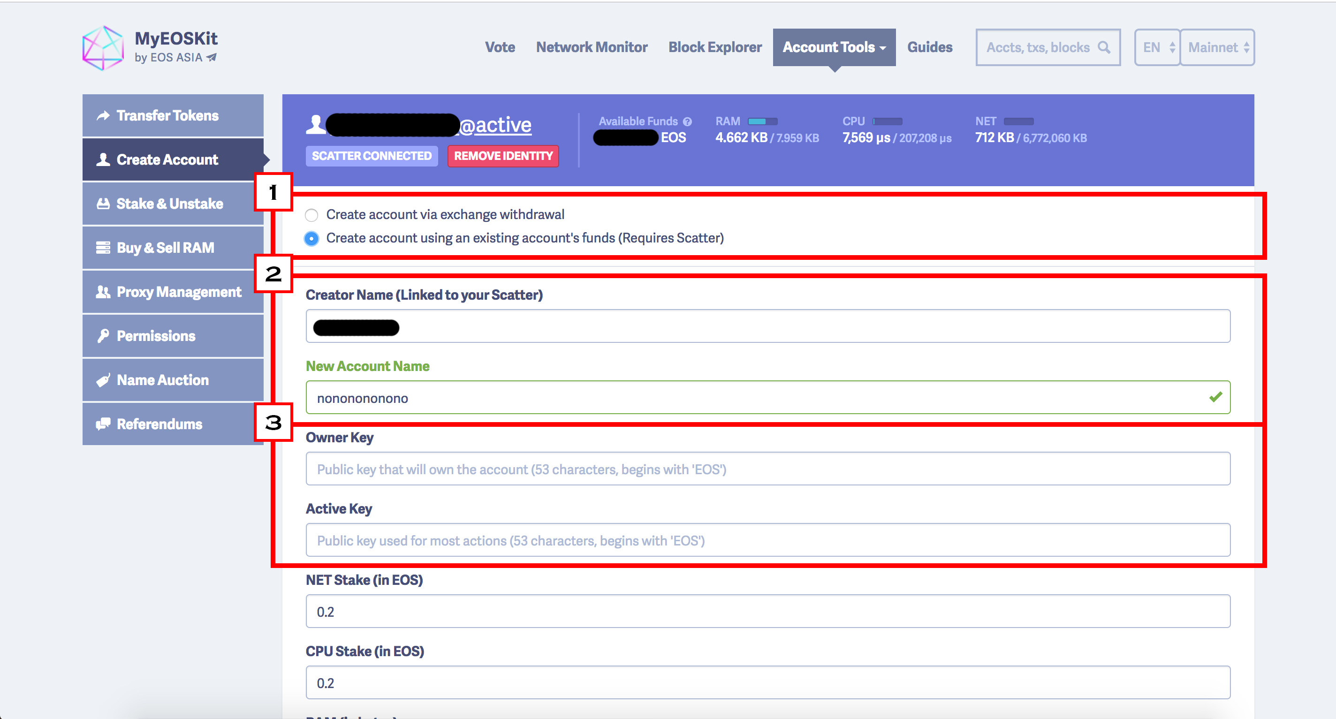Click the NET usage progress bar

tap(1018, 121)
